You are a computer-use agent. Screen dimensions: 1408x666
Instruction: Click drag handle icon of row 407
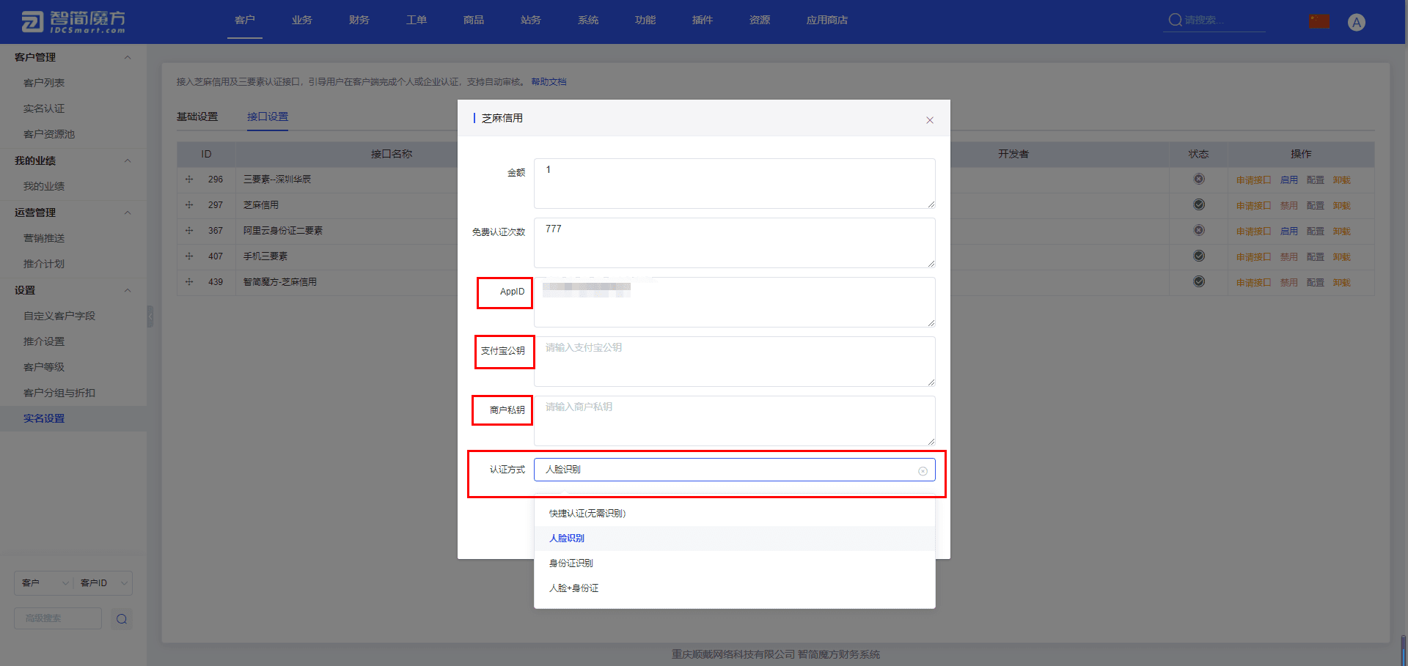[189, 256]
